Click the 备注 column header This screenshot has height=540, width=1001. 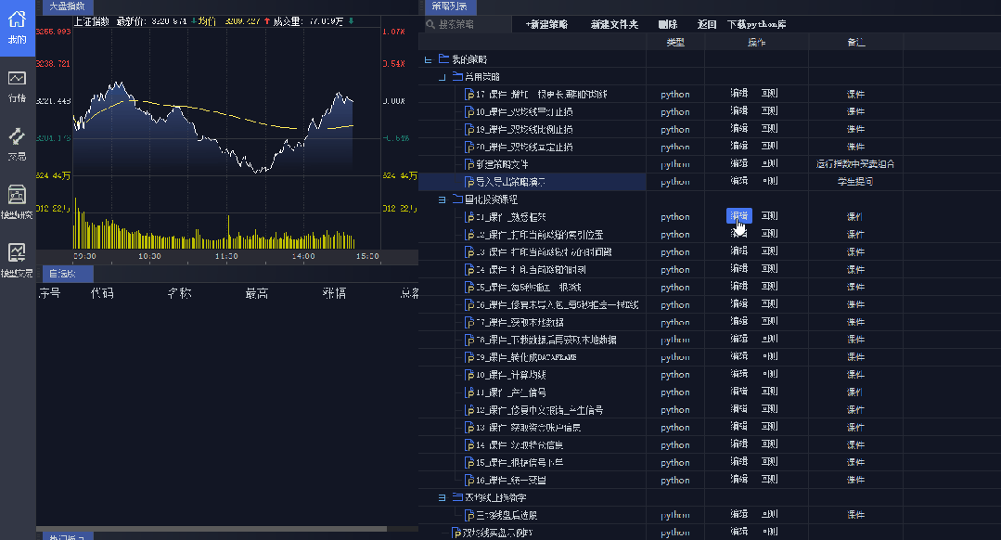click(x=855, y=42)
